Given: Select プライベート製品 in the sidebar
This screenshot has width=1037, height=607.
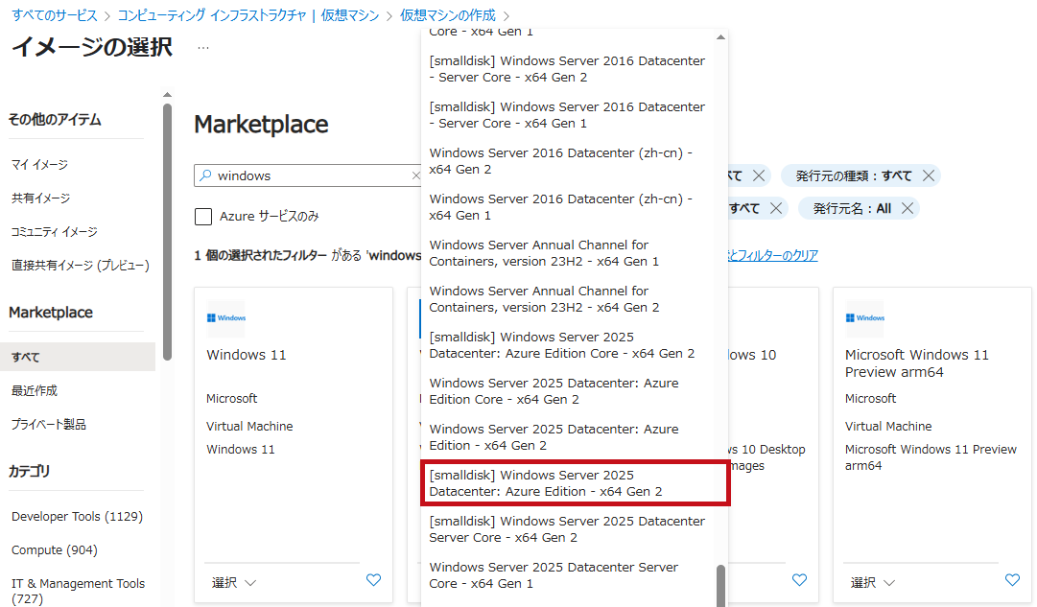Looking at the screenshot, I should click(48, 425).
